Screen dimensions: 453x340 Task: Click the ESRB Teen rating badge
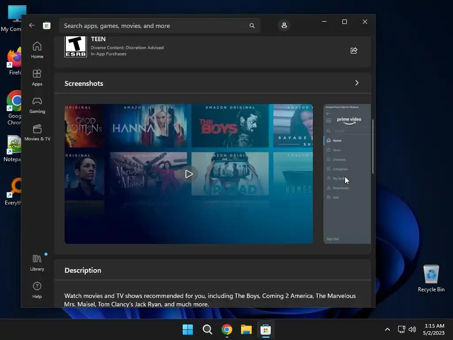tap(76, 46)
